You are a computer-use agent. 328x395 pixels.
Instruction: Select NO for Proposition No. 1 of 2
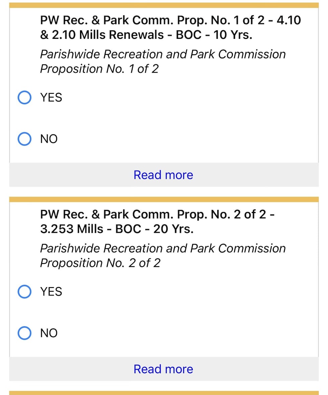[24, 138]
